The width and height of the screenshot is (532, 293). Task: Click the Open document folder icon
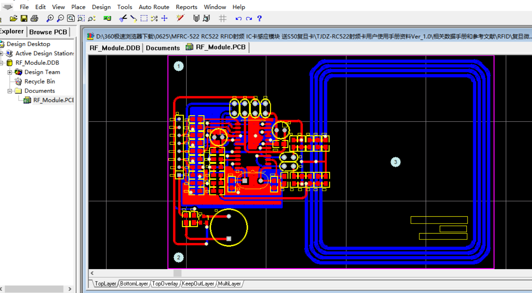click(x=13, y=18)
